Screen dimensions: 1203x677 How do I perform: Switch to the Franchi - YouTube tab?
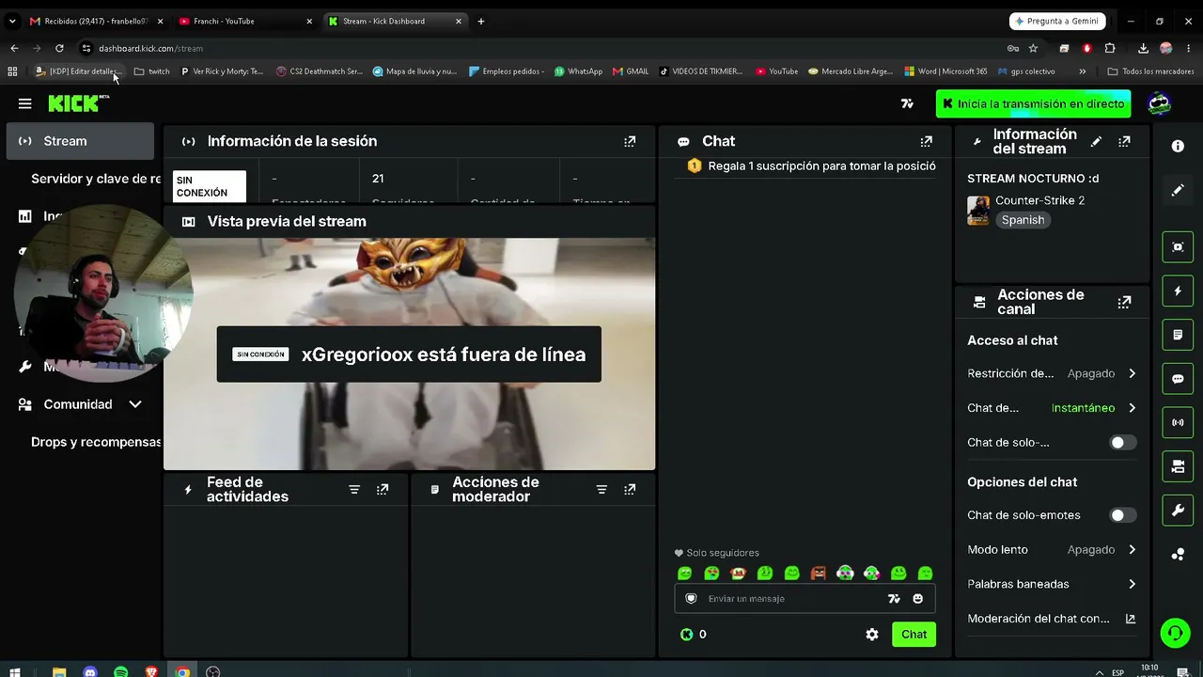pyautogui.click(x=244, y=21)
